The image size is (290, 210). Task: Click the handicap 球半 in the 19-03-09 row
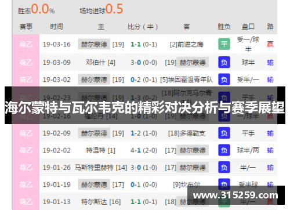click(248, 63)
